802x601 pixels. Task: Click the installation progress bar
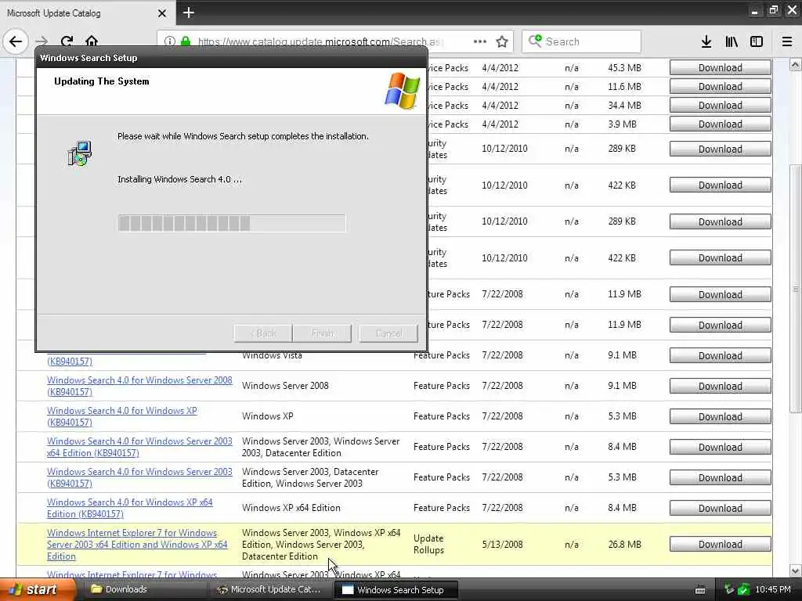(232, 223)
